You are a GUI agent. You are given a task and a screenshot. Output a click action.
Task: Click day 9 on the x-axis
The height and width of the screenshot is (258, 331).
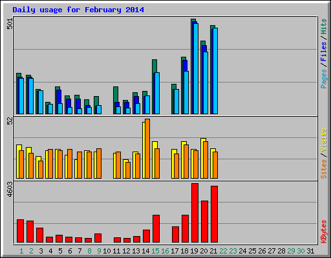tap(99, 251)
